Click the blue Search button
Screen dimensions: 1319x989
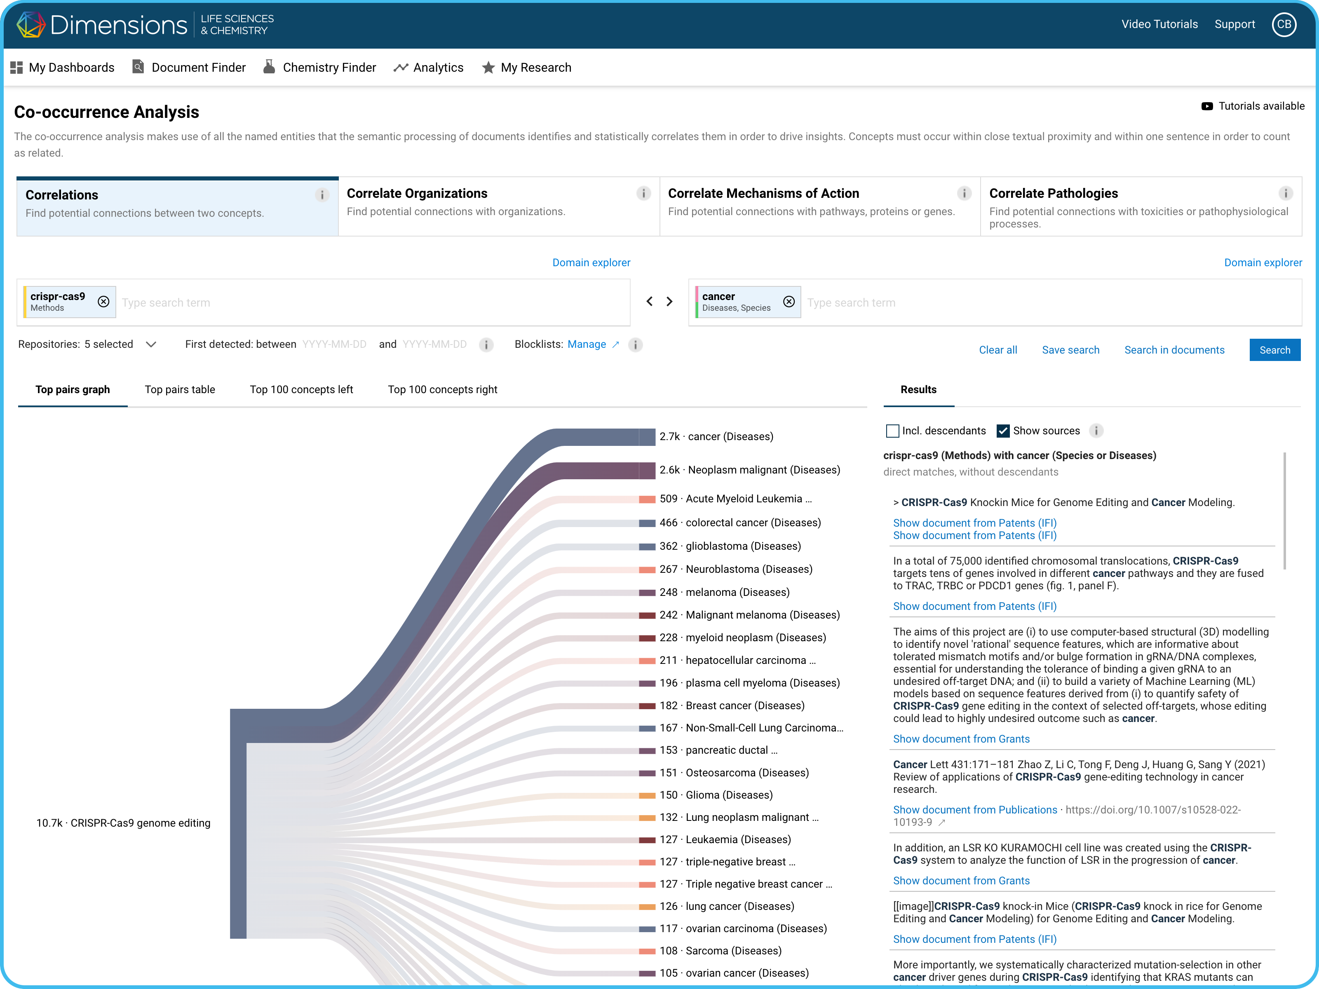click(x=1274, y=350)
